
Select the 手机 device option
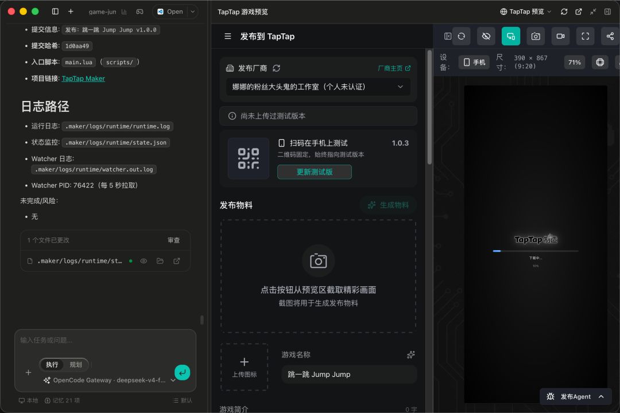pyautogui.click(x=474, y=63)
